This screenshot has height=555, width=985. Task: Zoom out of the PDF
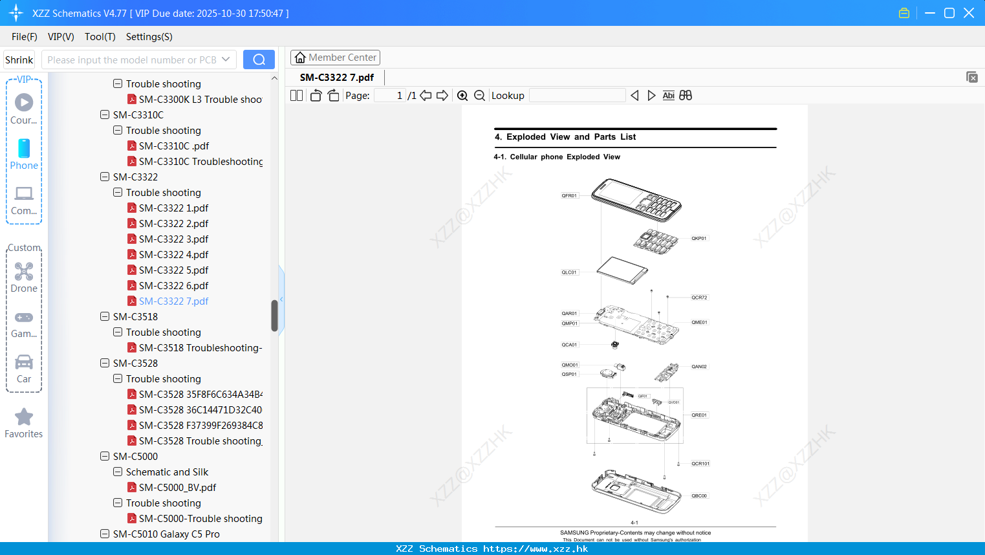479,95
